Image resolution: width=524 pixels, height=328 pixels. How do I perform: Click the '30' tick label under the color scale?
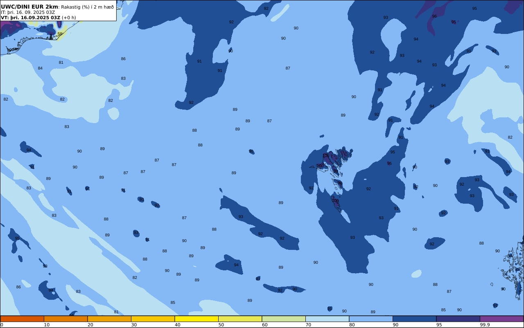coord(134,325)
